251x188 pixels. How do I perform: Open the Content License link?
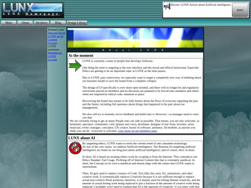click(53, 41)
